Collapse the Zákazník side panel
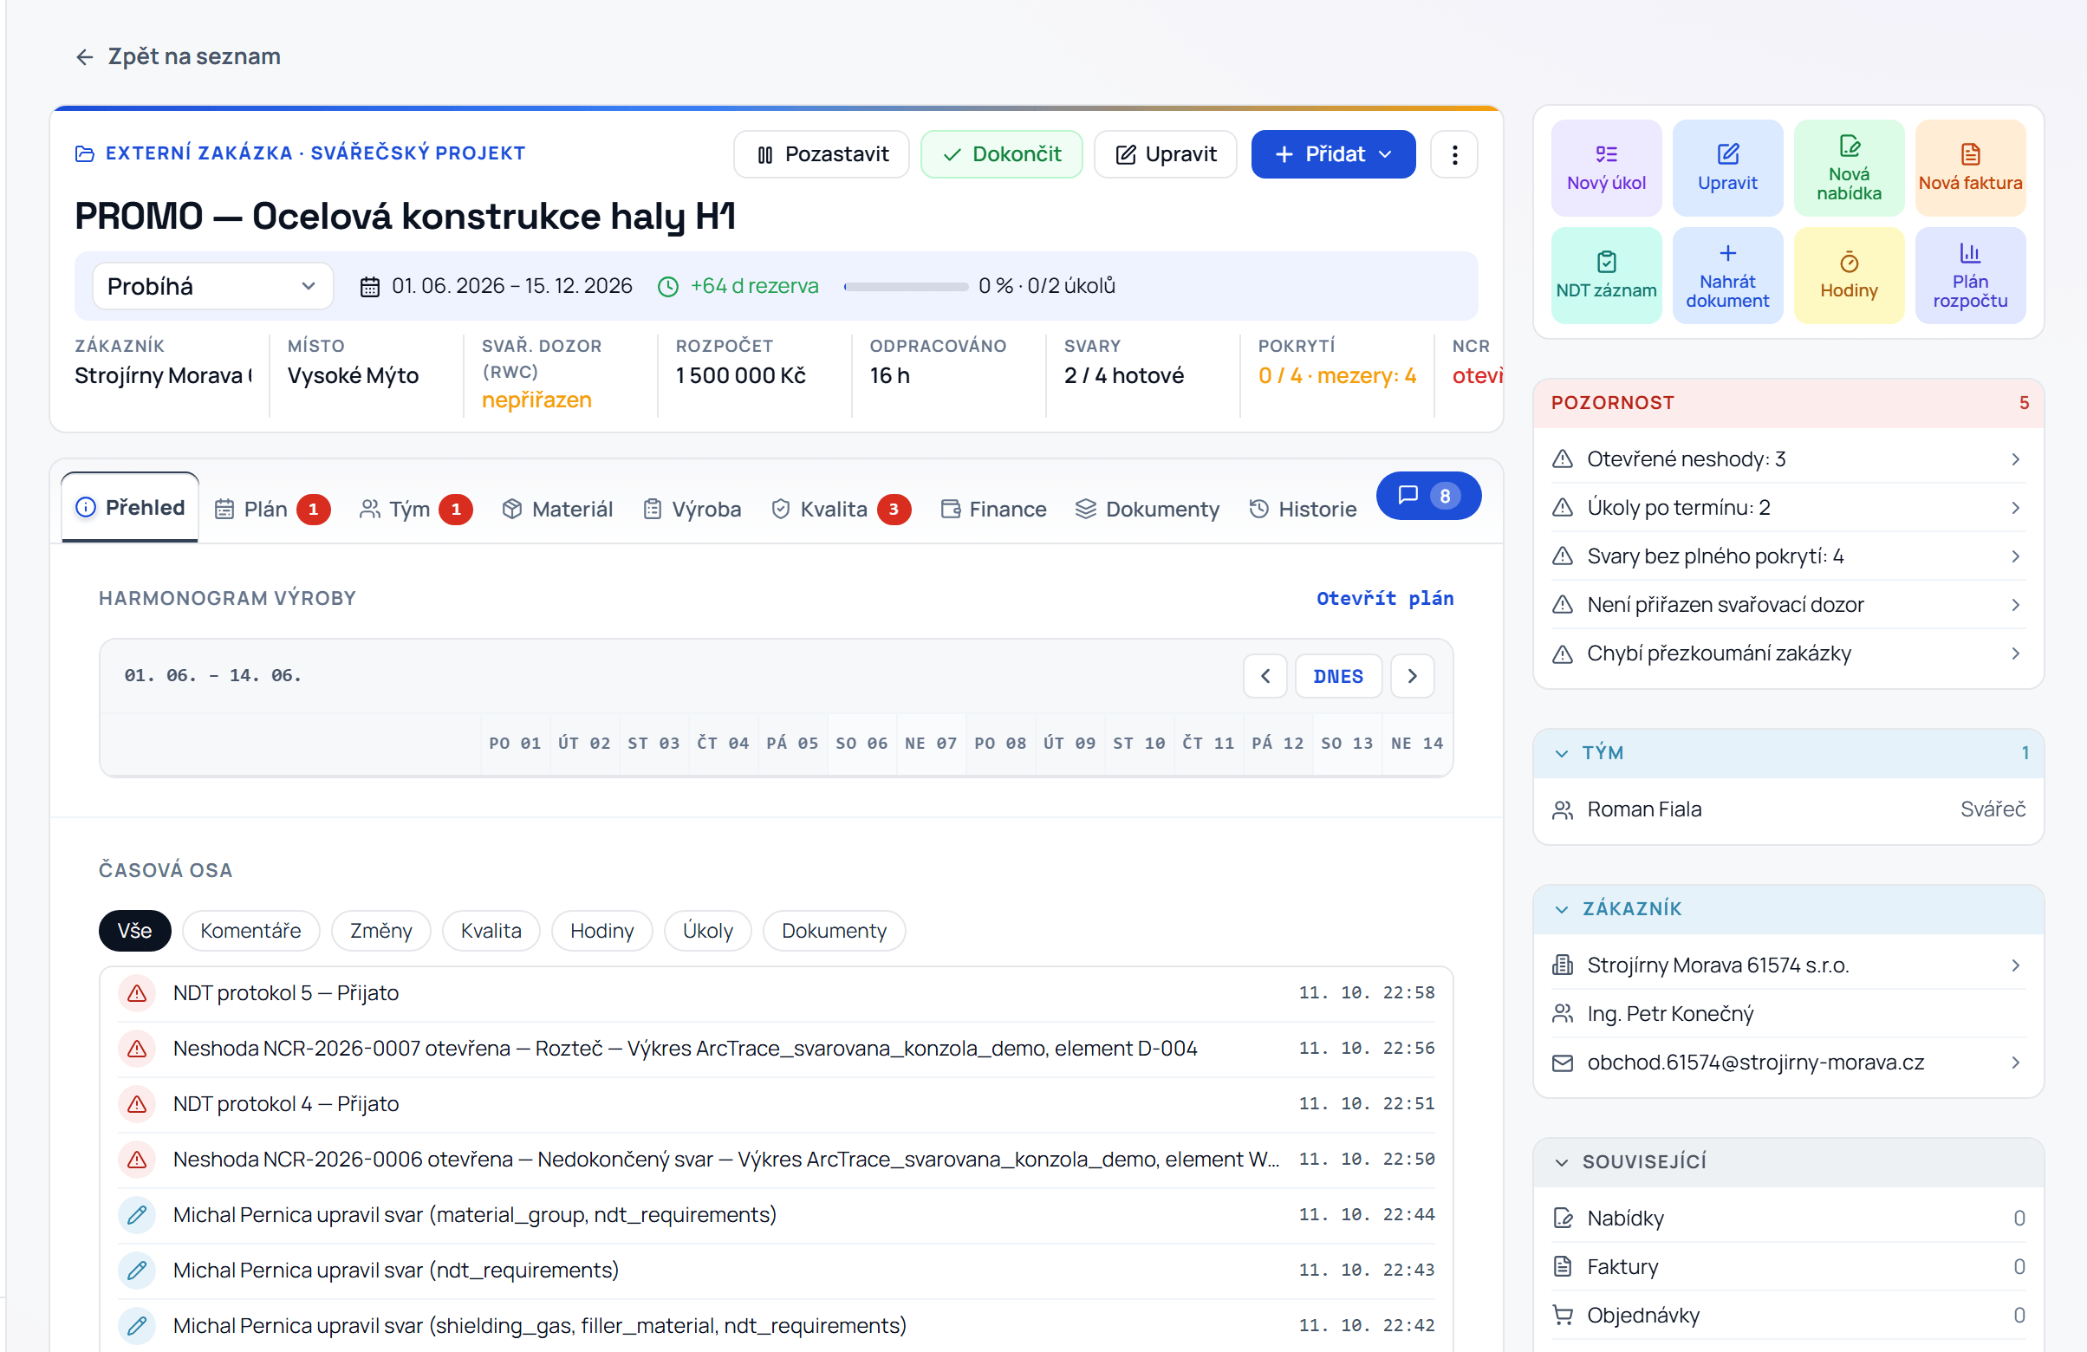This screenshot has width=2087, height=1352. (1787, 908)
